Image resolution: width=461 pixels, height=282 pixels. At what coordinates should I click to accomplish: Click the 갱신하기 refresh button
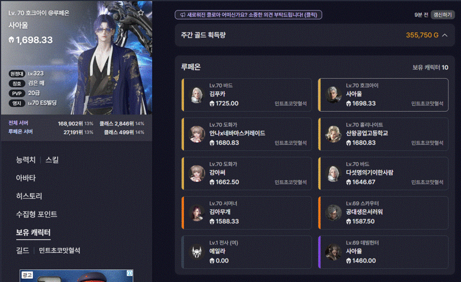(x=443, y=15)
